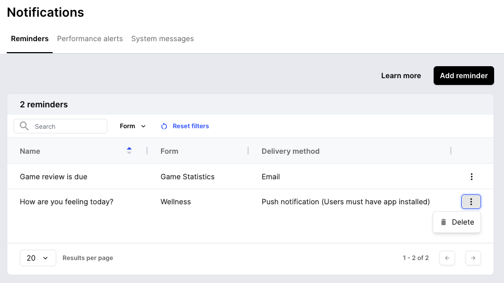Switch to the System messages tab
This screenshot has height=283, width=504.
click(162, 39)
